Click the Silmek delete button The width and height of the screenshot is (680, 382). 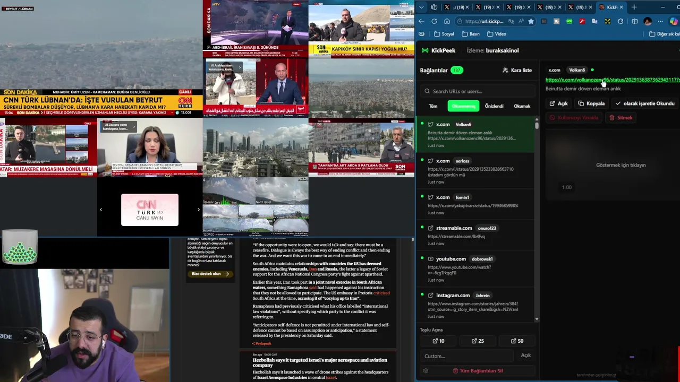coord(620,118)
